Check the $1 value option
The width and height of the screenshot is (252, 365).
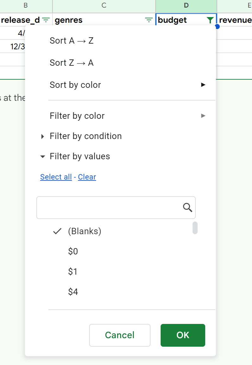73,272
